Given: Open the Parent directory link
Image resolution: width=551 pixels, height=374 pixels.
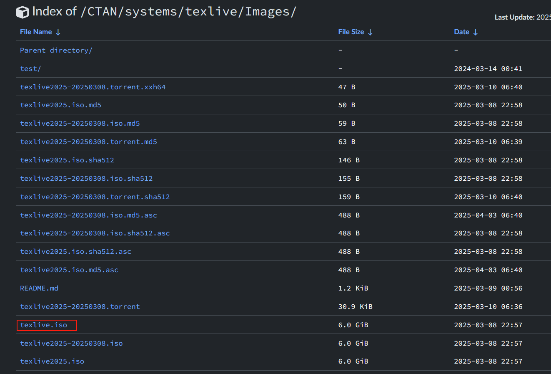Looking at the screenshot, I should [56, 50].
